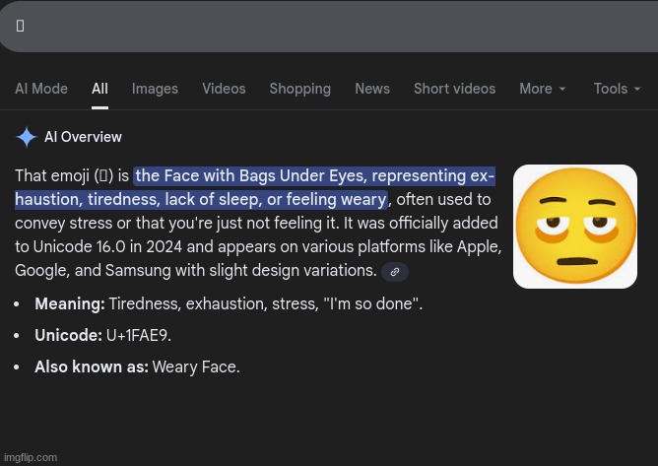Viewport: 658px width, 466px height.
Task: Open the Images tab
Action: pos(155,89)
